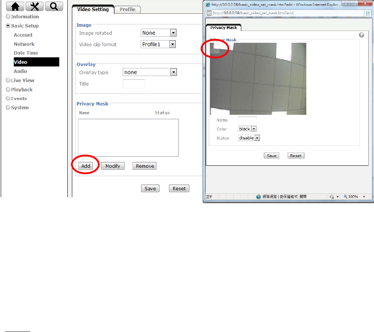Reset the privacy mask in the popup
The height and width of the screenshot is (332, 374).
click(296, 155)
